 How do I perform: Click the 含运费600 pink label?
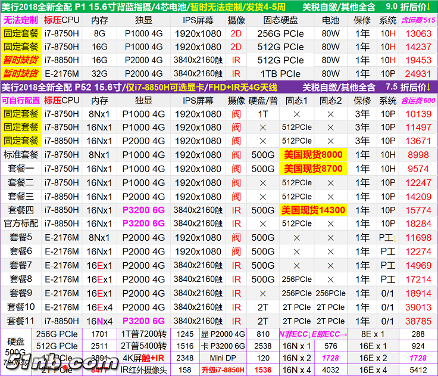point(418,100)
